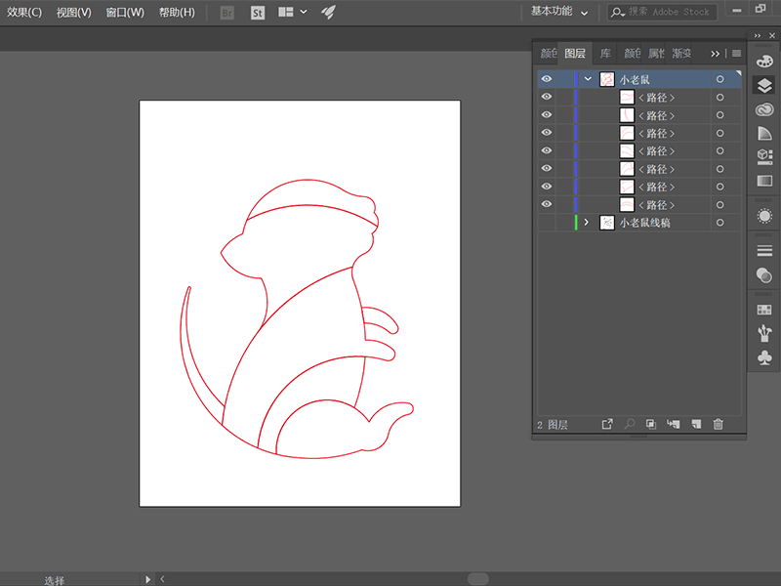Click the blue color bar of 小老鼠 layer
Screen dimensions: 781x586
click(576, 79)
